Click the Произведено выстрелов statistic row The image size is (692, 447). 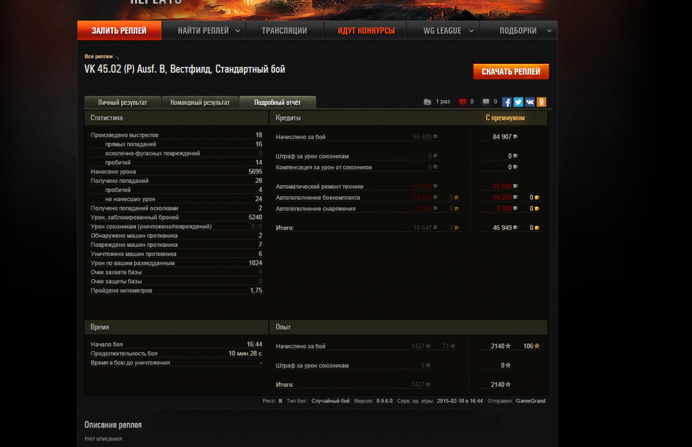(x=176, y=135)
